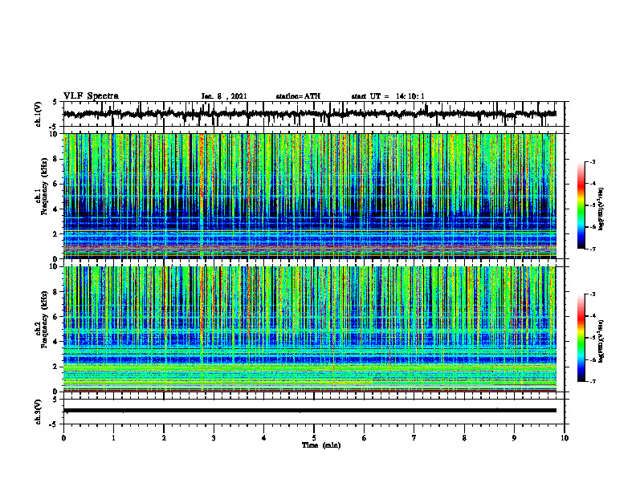Viewport: 636px width, 491px height.
Task: Click the time axis tick label "5"
Action: point(314,438)
